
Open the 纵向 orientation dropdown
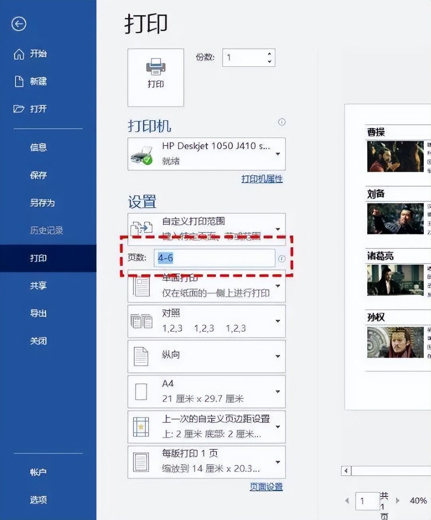tap(206, 356)
